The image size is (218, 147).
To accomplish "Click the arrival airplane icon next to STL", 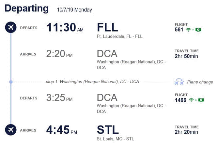I will [x=11, y=130].
